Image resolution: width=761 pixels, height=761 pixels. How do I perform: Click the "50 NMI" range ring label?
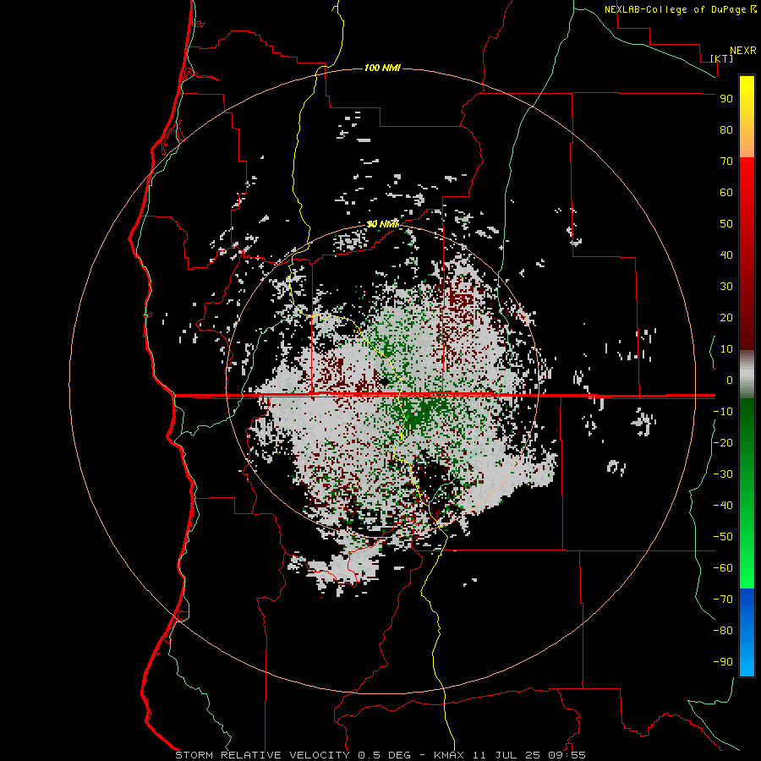382,224
